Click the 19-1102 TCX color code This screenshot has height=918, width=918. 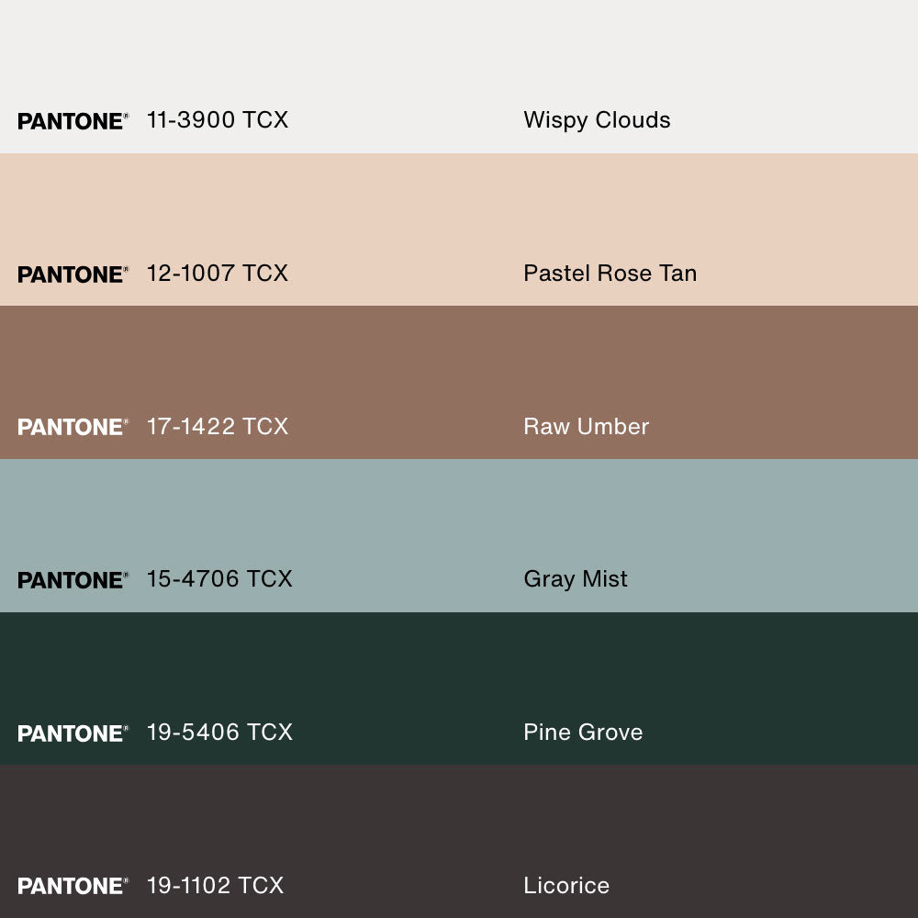click(215, 886)
